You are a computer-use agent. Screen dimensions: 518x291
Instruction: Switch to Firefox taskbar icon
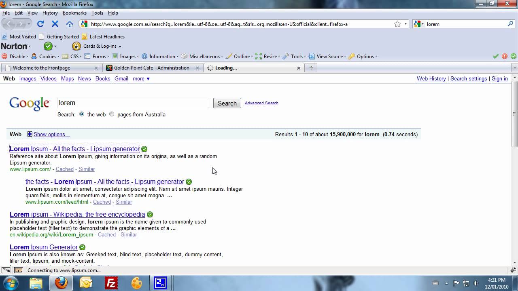click(x=61, y=283)
